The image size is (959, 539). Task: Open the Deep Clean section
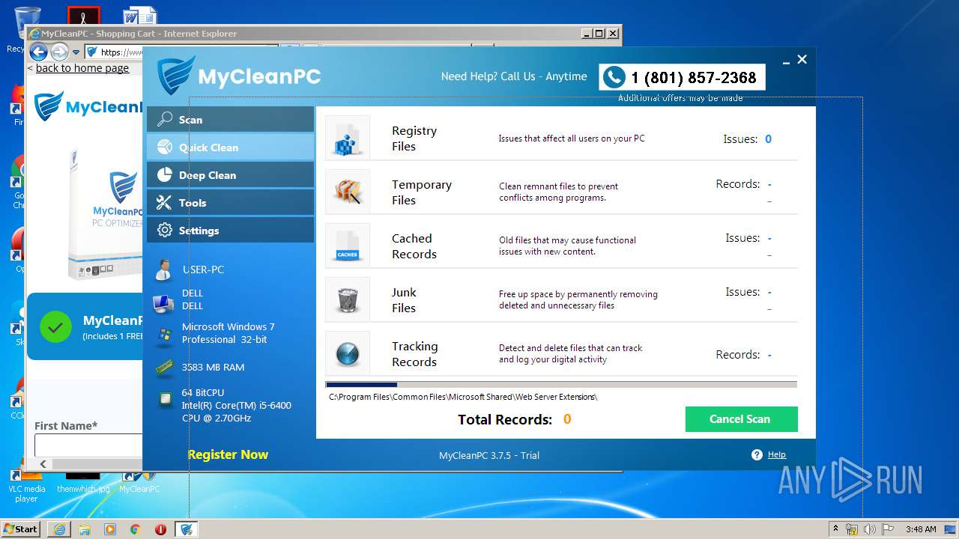pyautogui.click(x=230, y=175)
